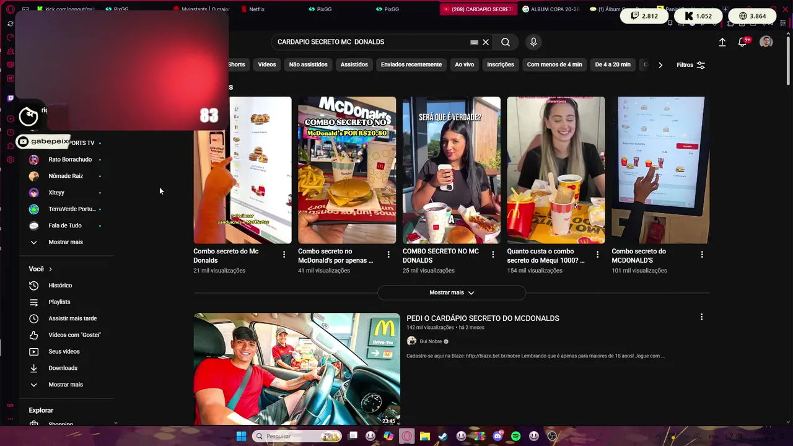Open options menu for 'COMBO SECRETO NO MC DONALDS' short

click(493, 255)
